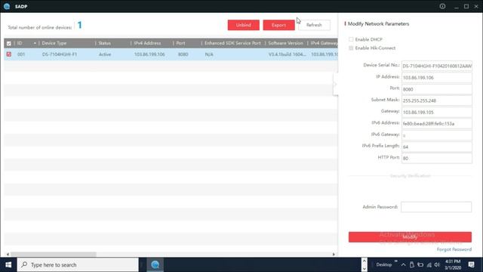Edit the Gateway field

[x=436, y=113]
